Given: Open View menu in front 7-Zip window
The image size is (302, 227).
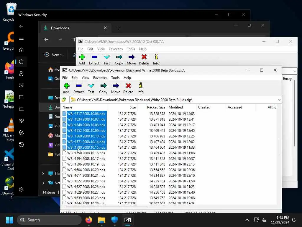Looking at the screenshot, I should pos(85,78).
